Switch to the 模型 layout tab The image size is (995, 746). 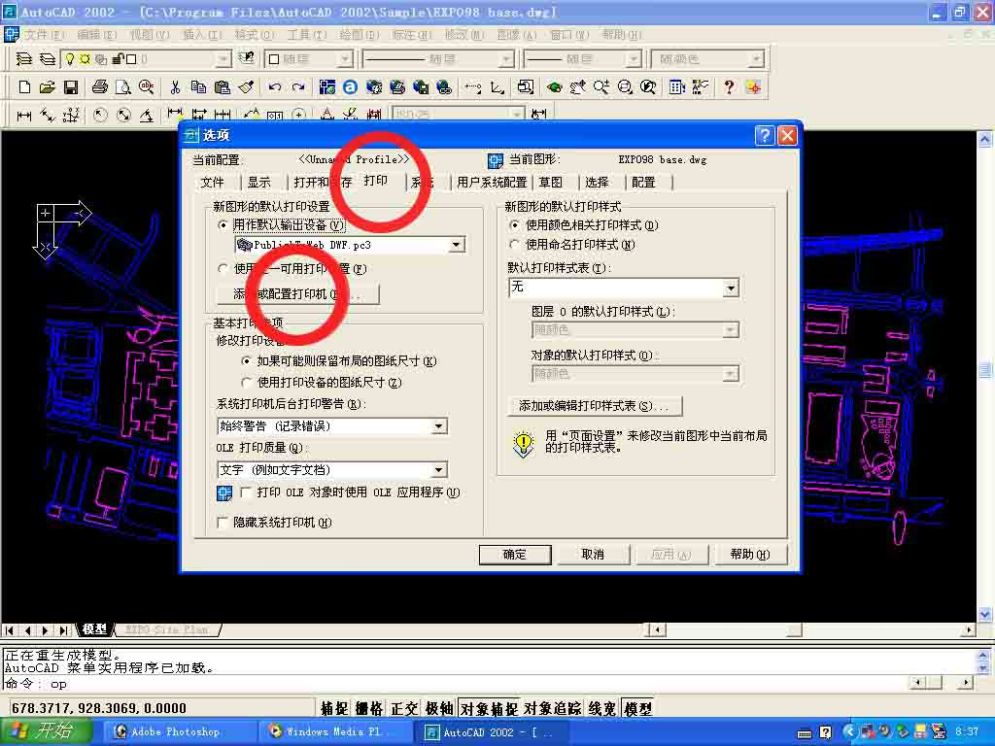tap(94, 629)
